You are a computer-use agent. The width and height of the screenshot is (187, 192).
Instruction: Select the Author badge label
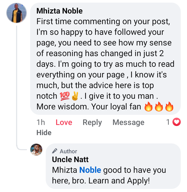click(68, 151)
